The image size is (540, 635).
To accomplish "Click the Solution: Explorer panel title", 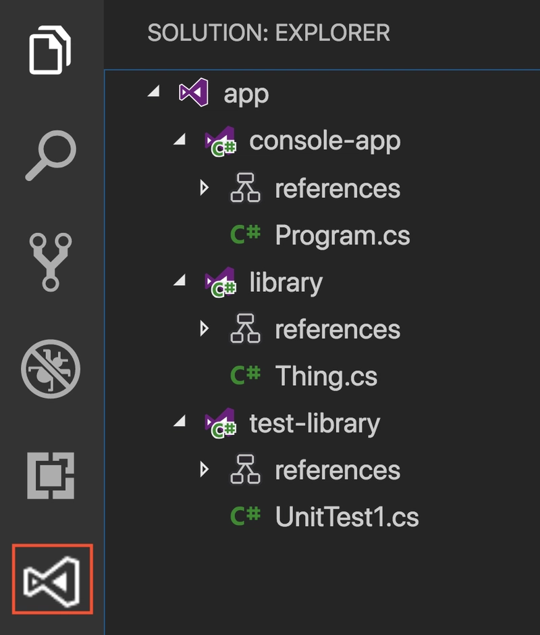I will [269, 33].
